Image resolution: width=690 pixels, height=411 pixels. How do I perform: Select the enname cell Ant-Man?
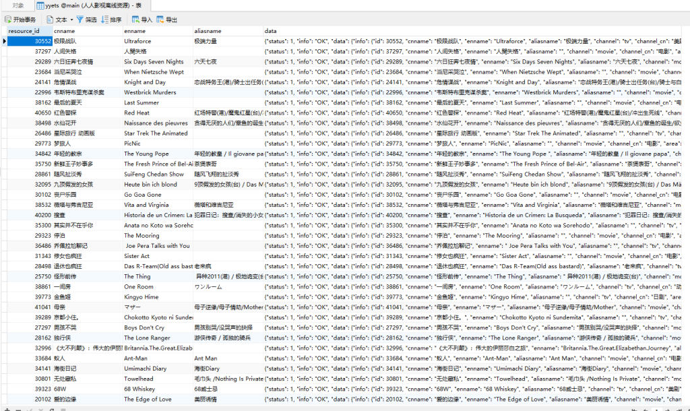click(x=158, y=358)
